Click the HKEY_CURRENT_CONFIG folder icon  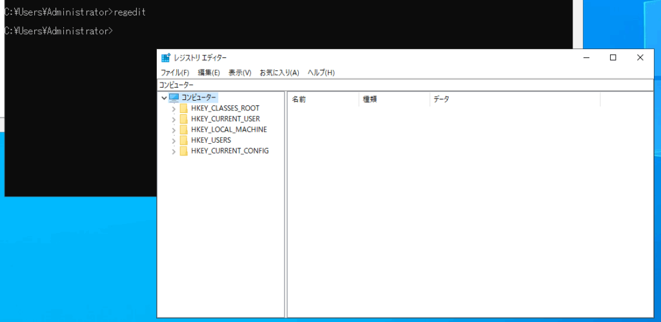coord(184,151)
